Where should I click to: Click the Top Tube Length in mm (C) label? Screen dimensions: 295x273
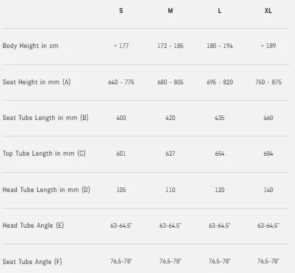[44, 153]
